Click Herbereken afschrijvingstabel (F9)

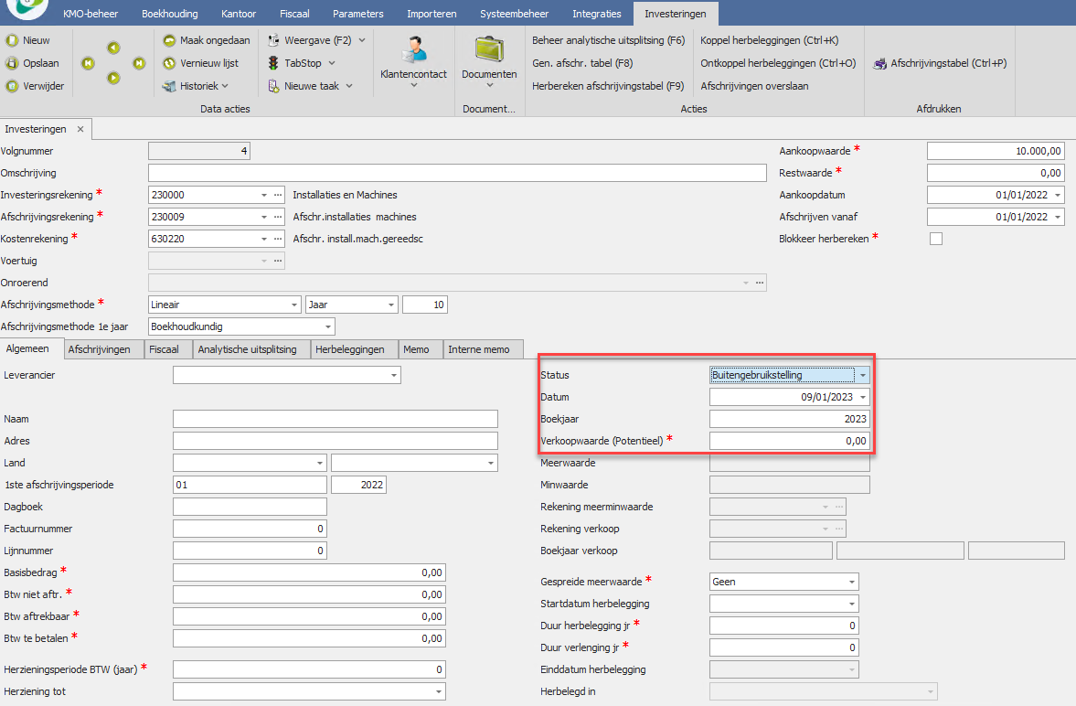tap(608, 86)
